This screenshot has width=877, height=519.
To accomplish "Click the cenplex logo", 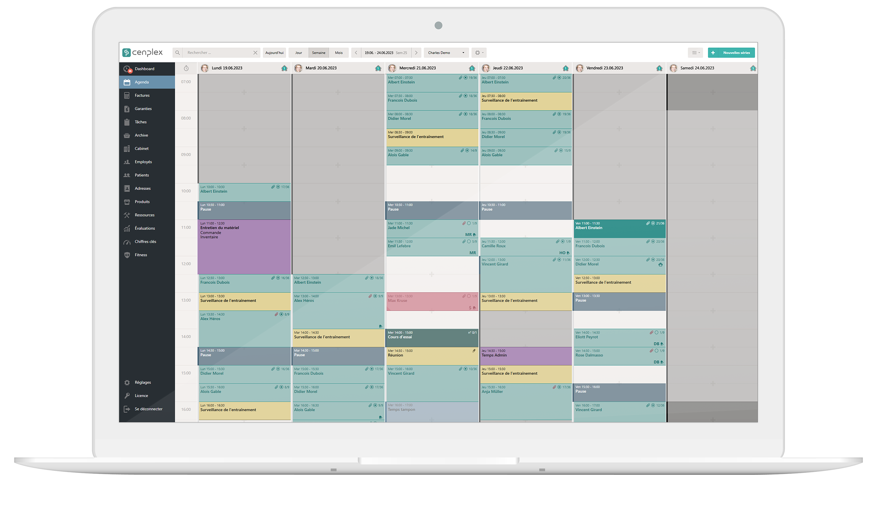I will point(143,52).
